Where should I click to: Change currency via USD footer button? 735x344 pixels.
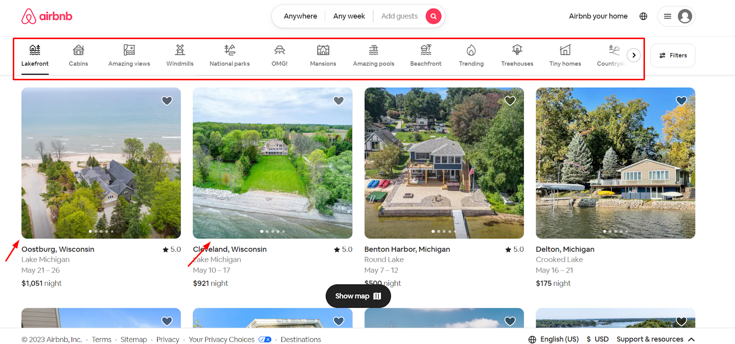point(598,339)
